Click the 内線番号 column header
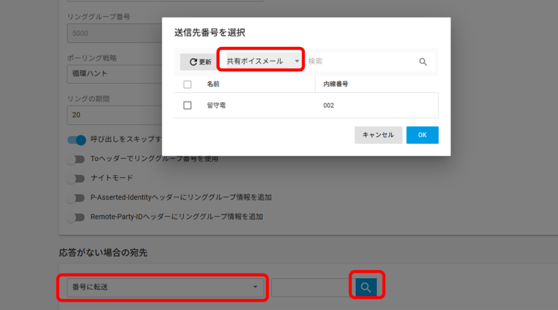Screen dimensions: 558x310 [x=336, y=85]
